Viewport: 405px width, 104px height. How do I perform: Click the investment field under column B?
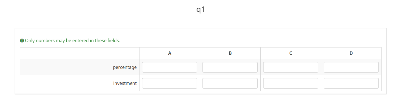click(230, 83)
